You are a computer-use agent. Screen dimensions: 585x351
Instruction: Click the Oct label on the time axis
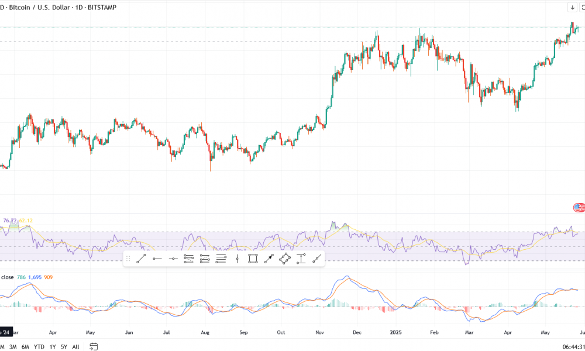(281, 332)
